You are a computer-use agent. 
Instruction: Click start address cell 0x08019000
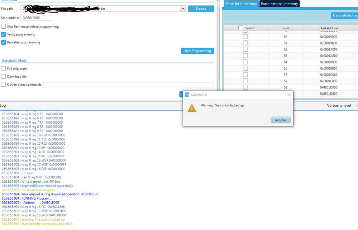click(x=329, y=37)
